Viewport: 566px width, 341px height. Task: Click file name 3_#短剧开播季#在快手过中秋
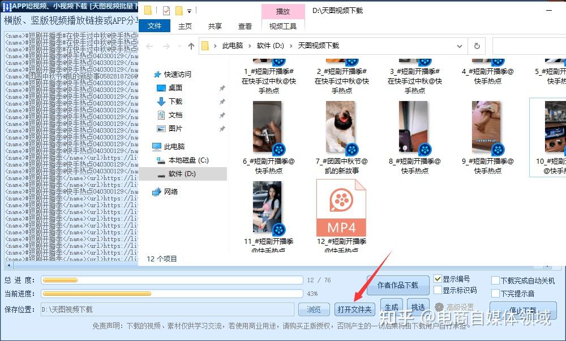415,81
